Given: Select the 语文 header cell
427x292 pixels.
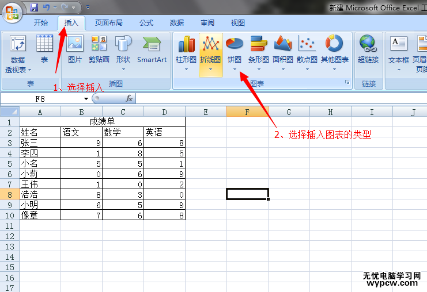Looking at the screenshot, I should 81,132.
